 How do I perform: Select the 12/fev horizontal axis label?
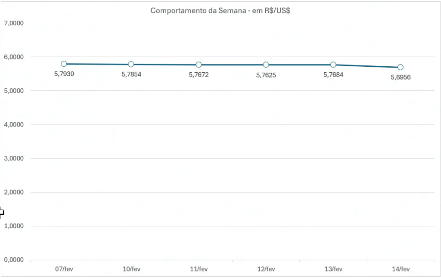point(266,269)
